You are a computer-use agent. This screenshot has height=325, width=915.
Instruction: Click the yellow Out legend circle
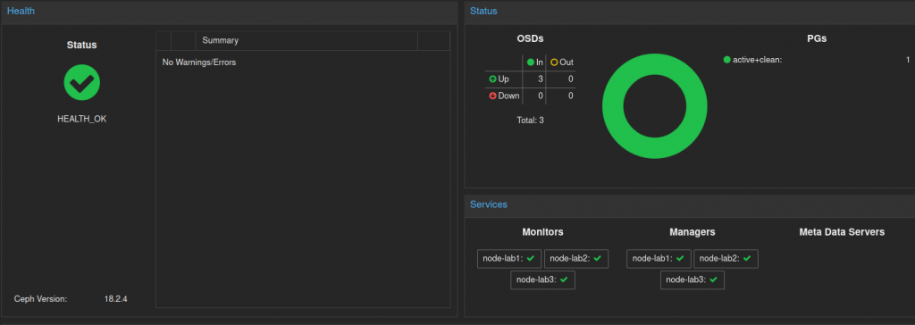[554, 62]
